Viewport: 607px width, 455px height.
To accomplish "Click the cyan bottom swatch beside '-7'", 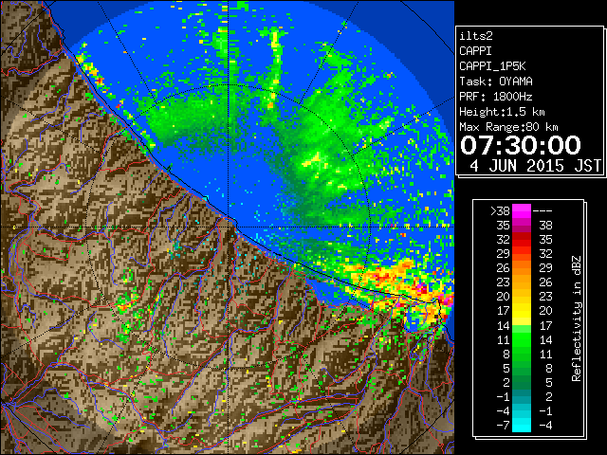I will click(522, 425).
